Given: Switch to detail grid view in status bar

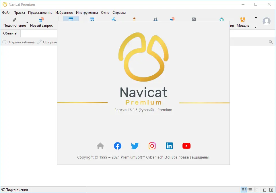Looking at the screenshot, I should pyautogui.click(x=256, y=190).
